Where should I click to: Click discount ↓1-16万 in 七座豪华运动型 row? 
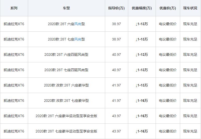(x=142, y=131)
